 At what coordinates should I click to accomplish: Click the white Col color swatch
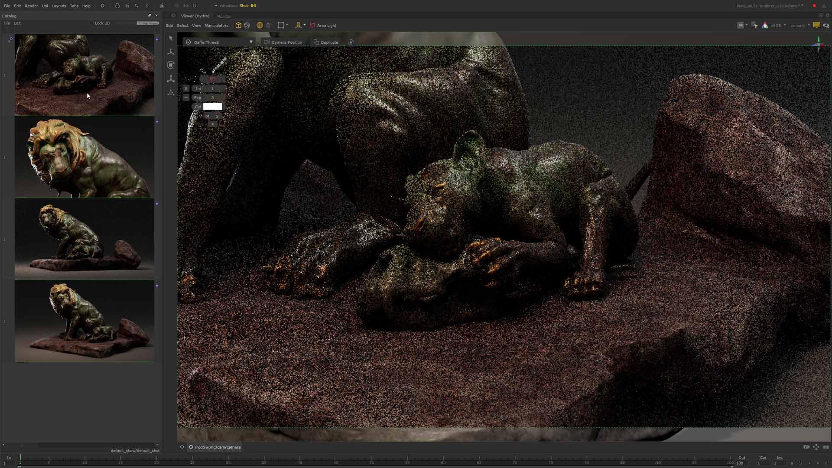[212, 107]
